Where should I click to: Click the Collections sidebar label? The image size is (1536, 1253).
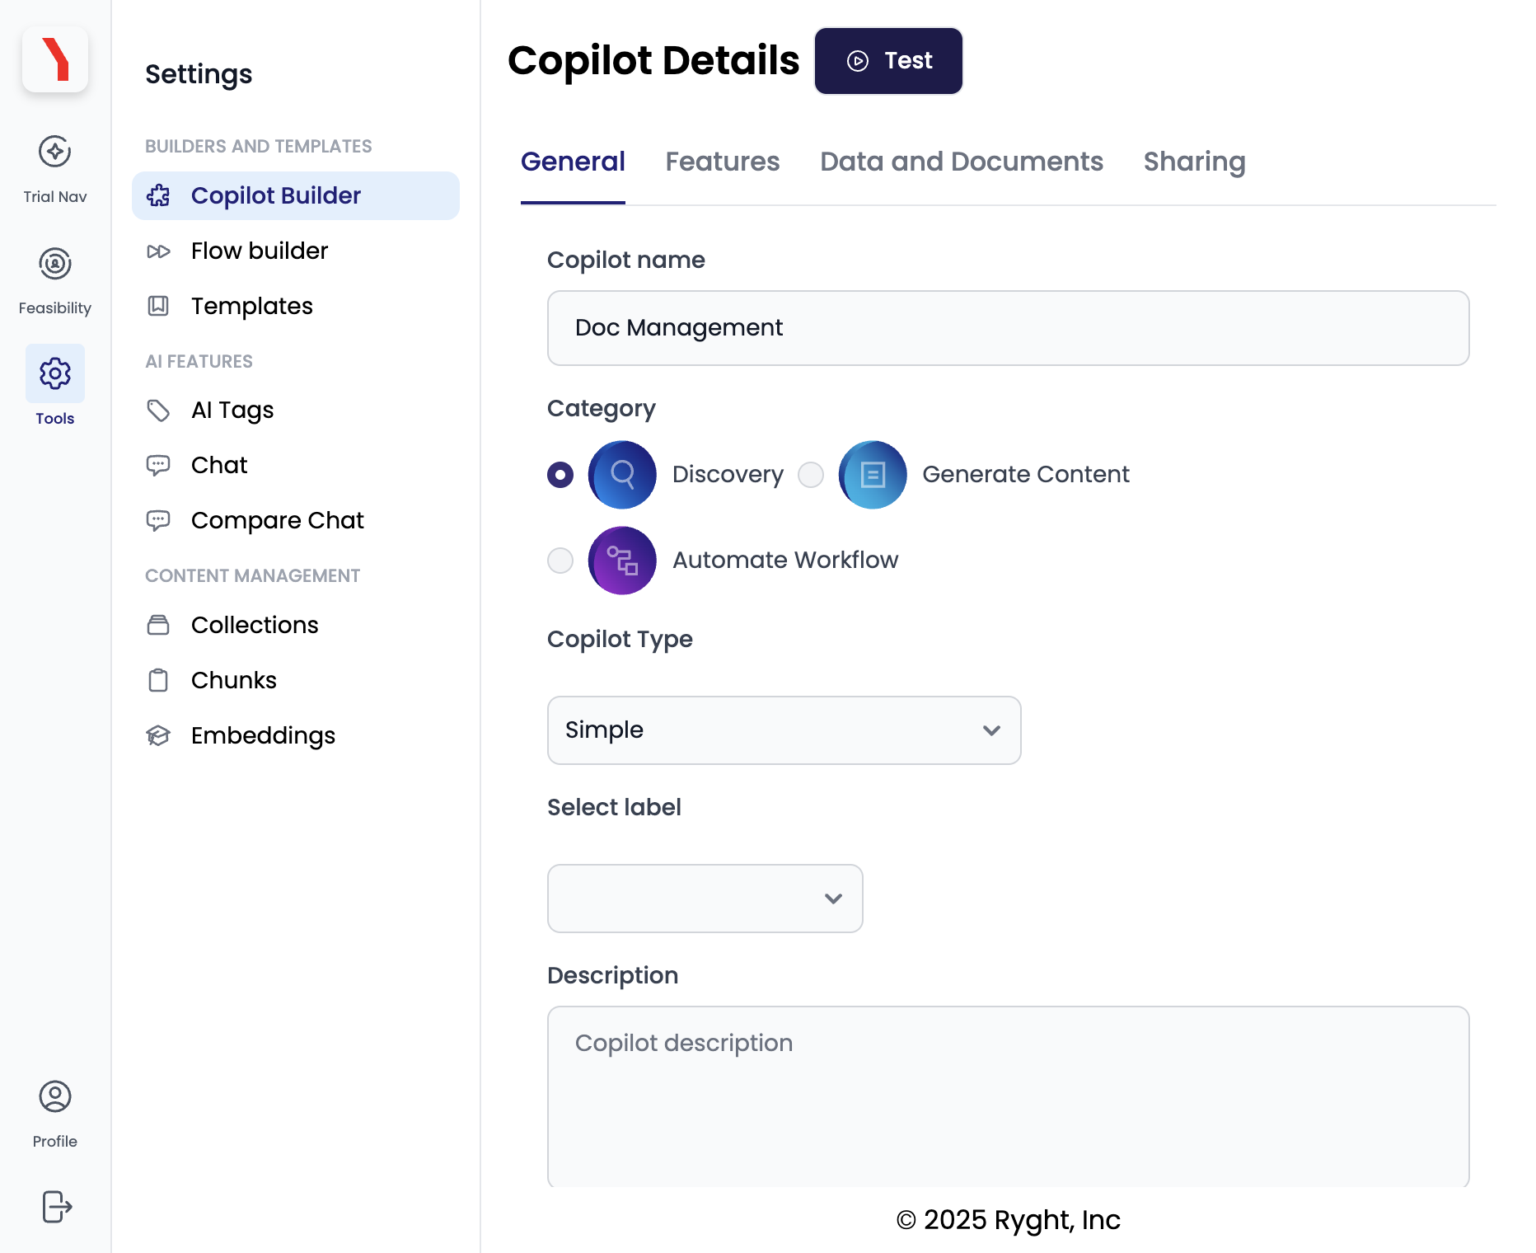pos(255,626)
